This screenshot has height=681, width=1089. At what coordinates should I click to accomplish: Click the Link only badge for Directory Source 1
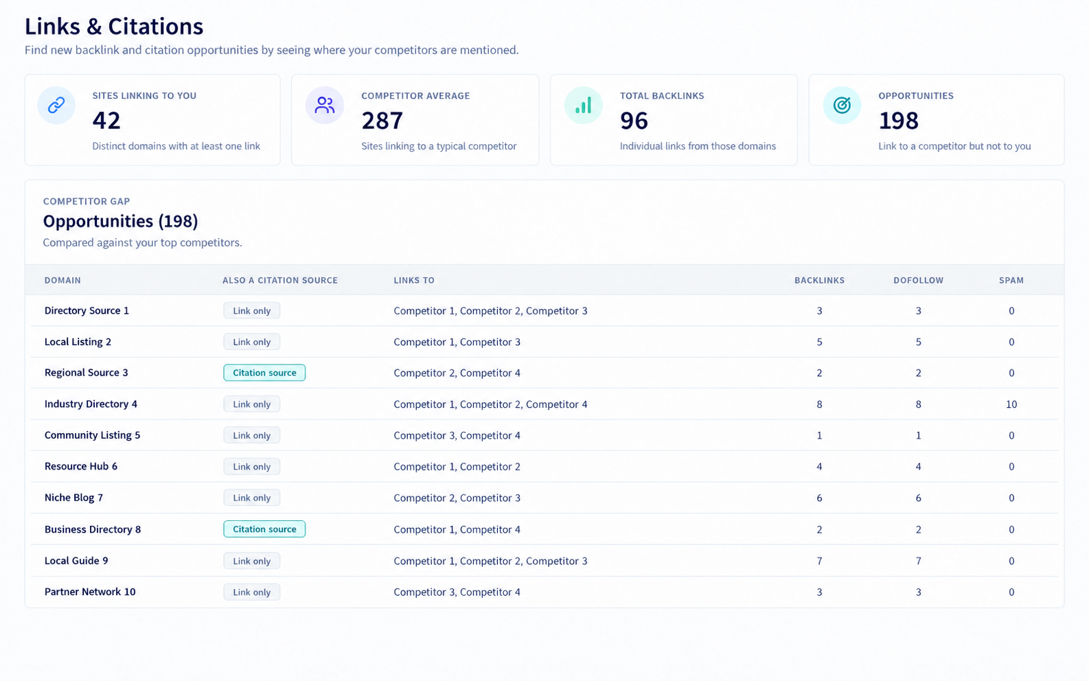[x=251, y=311]
